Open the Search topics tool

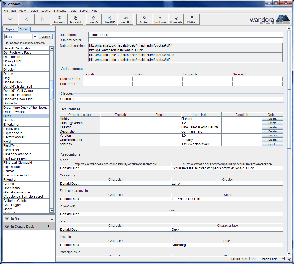point(160,19)
